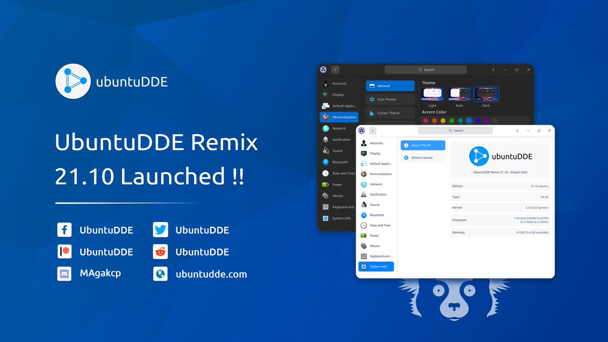Click the Reddit icon
608x342 pixels.
pyautogui.click(x=161, y=252)
